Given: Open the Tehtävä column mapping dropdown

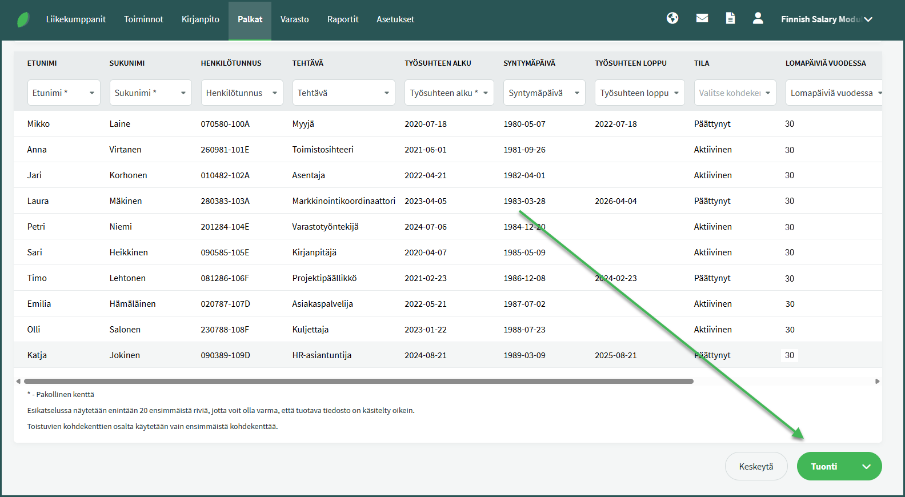Looking at the screenshot, I should tap(343, 93).
